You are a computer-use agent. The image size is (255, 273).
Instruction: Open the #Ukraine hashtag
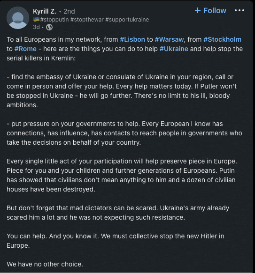pyautogui.click(x=174, y=49)
